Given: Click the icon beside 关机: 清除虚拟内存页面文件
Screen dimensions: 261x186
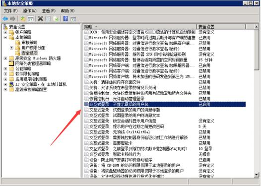Looking at the screenshot, I should pyautogui.click(x=86, y=82).
